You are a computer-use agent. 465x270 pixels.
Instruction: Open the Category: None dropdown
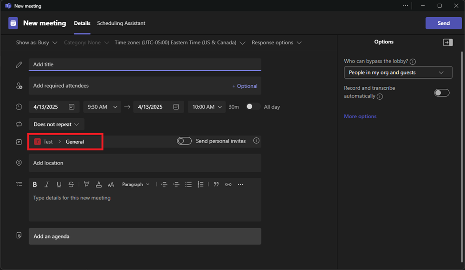pos(87,43)
